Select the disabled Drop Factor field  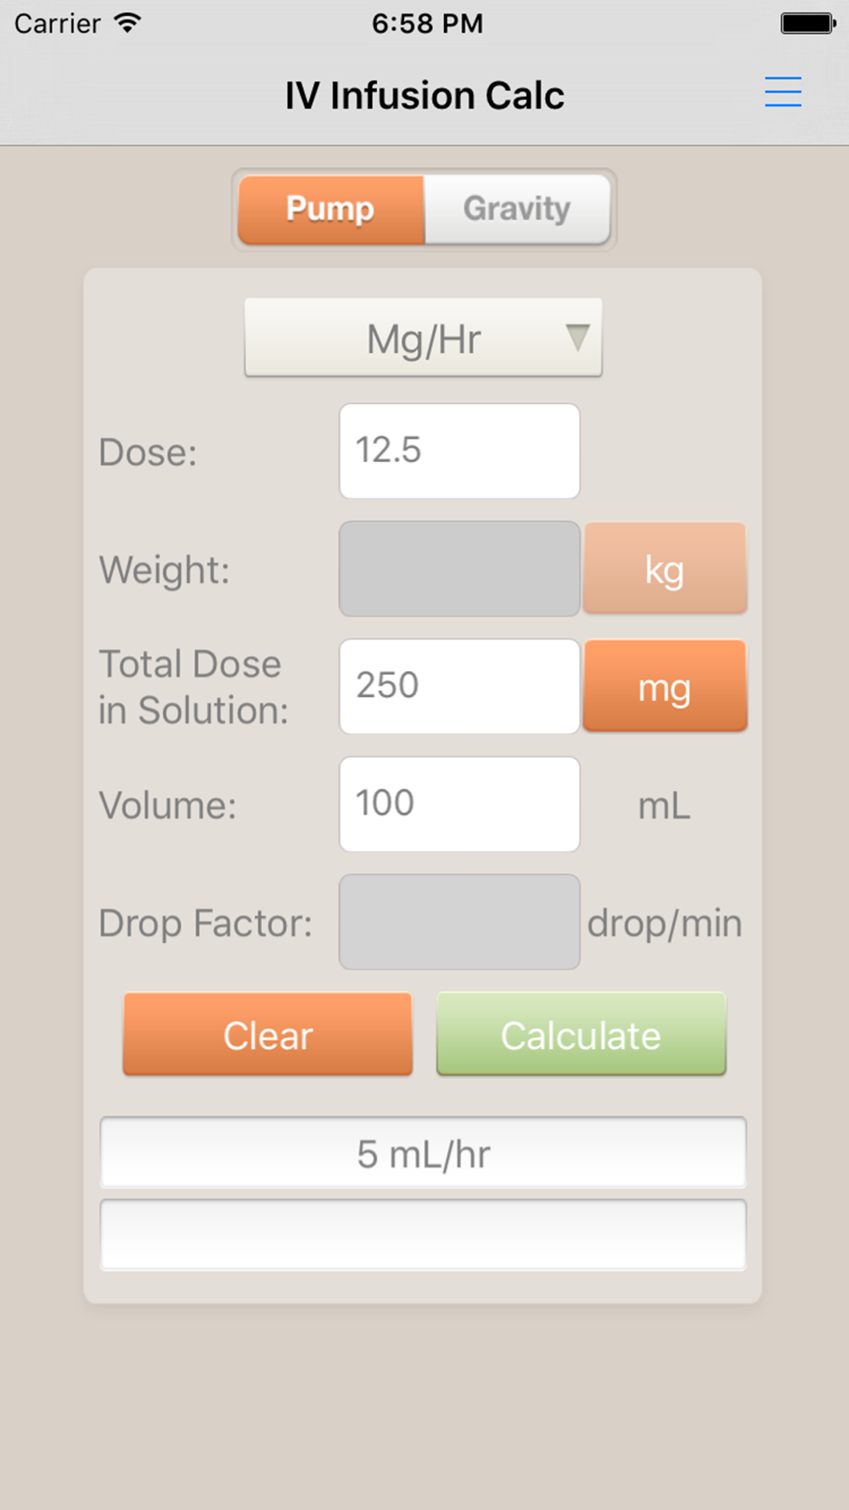(459, 921)
